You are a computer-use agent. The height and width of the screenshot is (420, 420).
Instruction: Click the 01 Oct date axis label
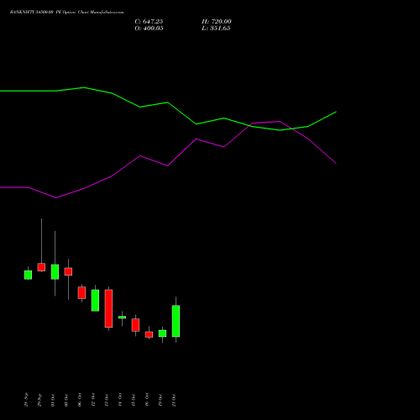[53, 400]
